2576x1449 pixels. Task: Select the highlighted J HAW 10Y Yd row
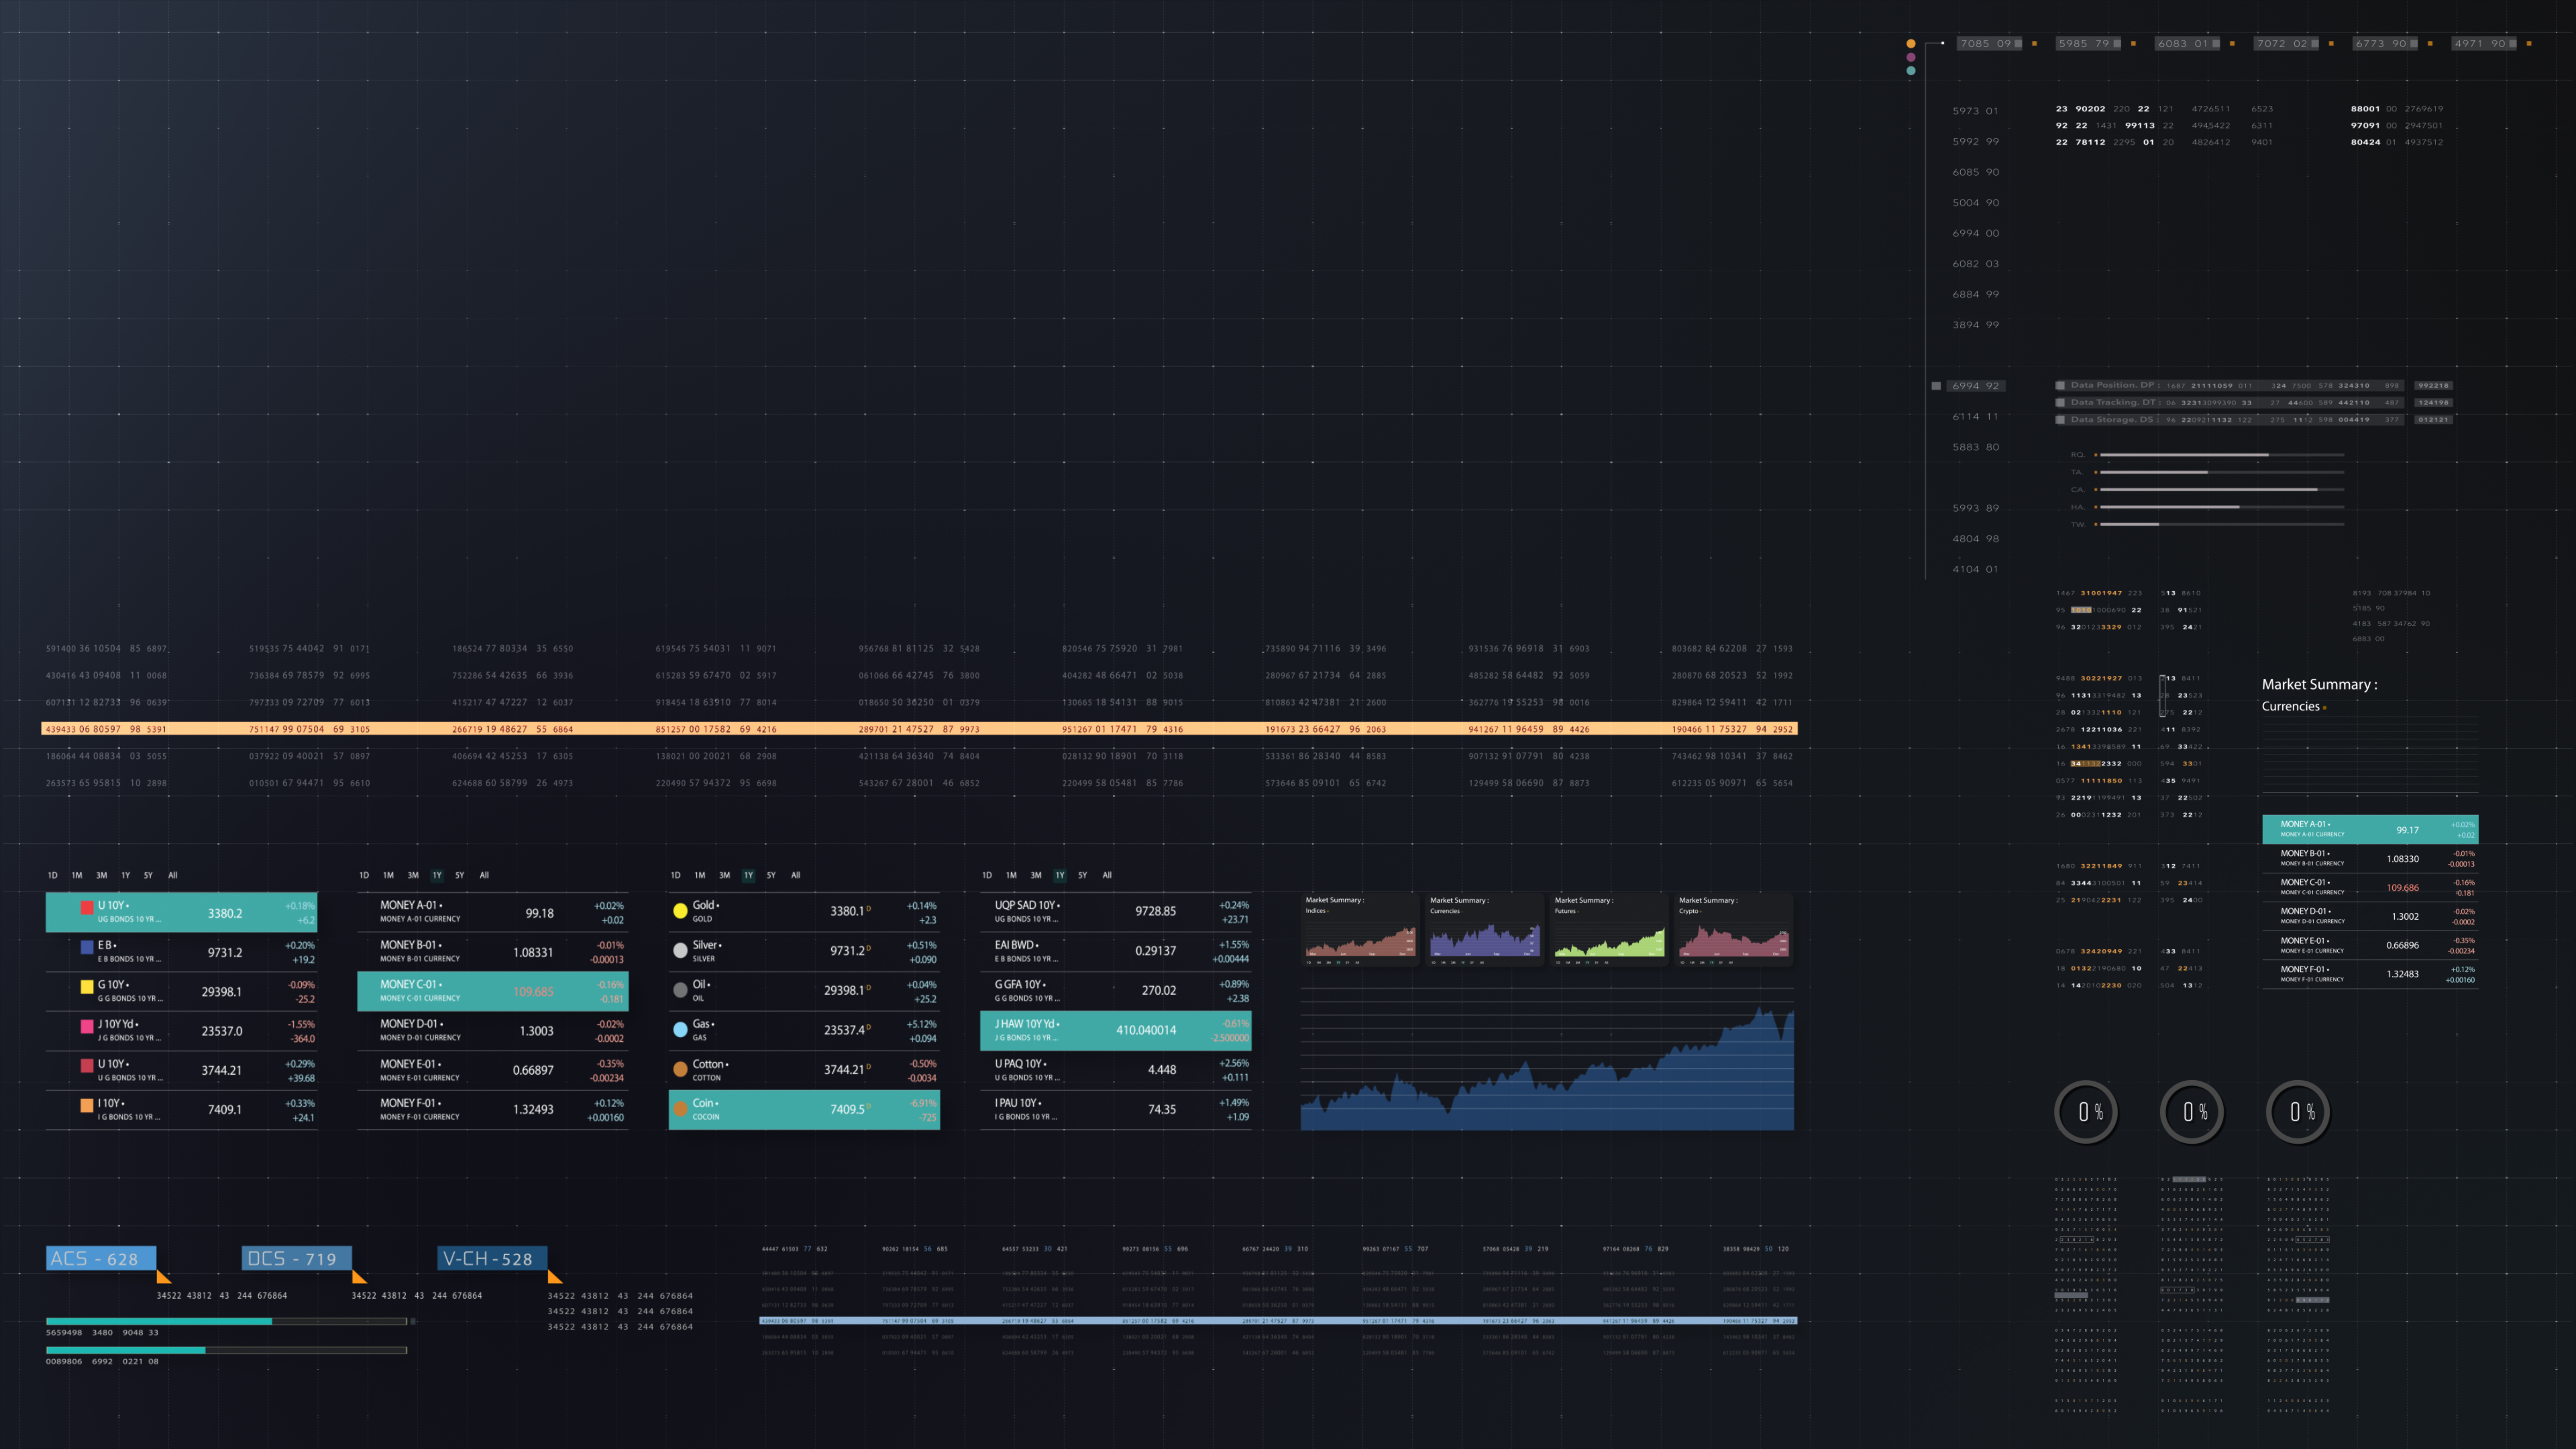[1116, 1030]
